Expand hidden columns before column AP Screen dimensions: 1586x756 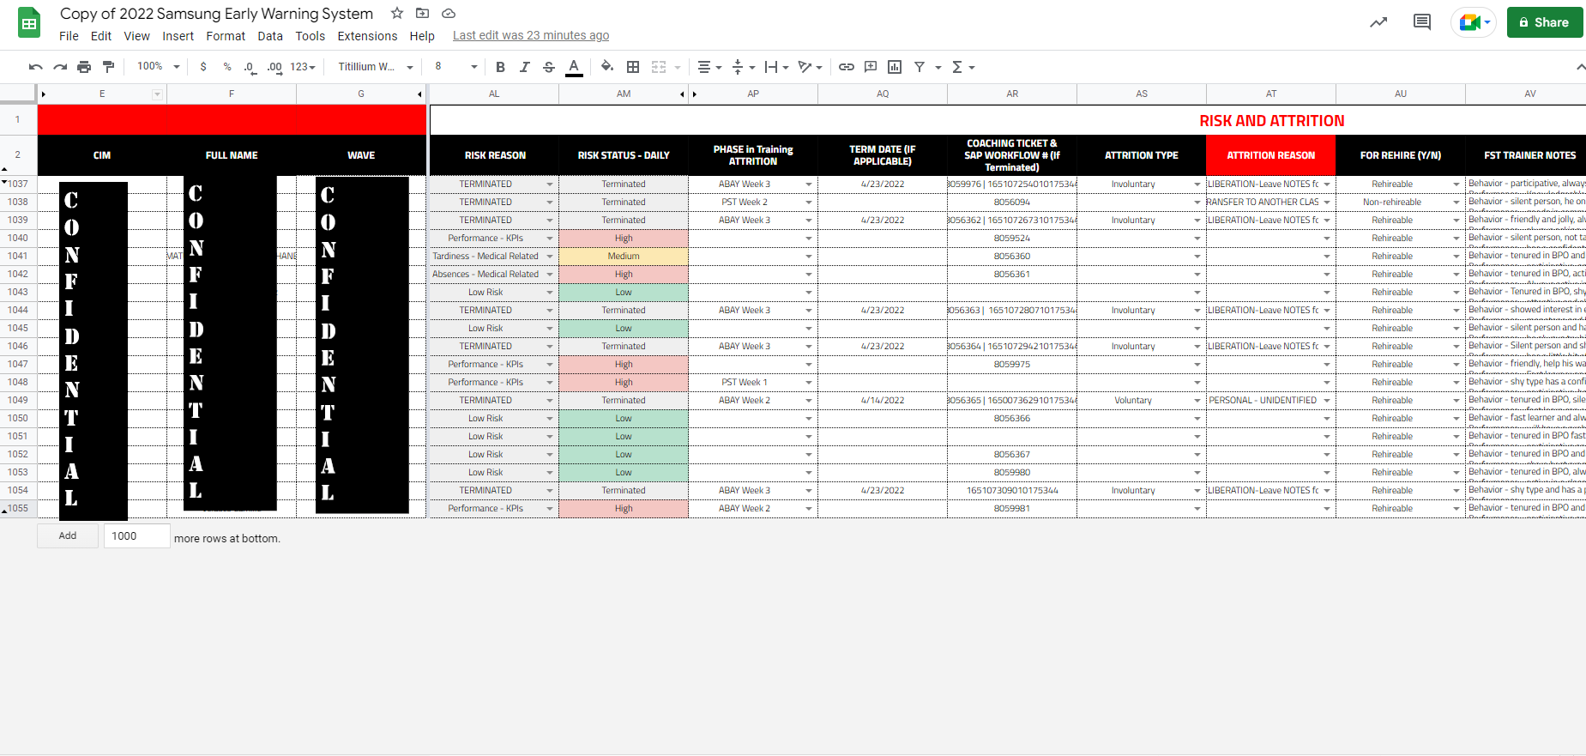694,94
